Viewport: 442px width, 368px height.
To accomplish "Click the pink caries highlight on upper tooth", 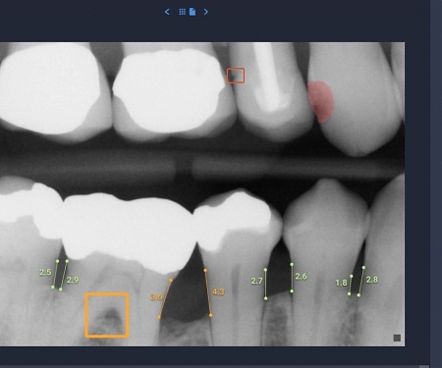I will click(321, 102).
